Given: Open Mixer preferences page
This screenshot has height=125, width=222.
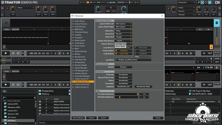Looking at the screenshot, I should pyautogui.click(x=77, y=49).
